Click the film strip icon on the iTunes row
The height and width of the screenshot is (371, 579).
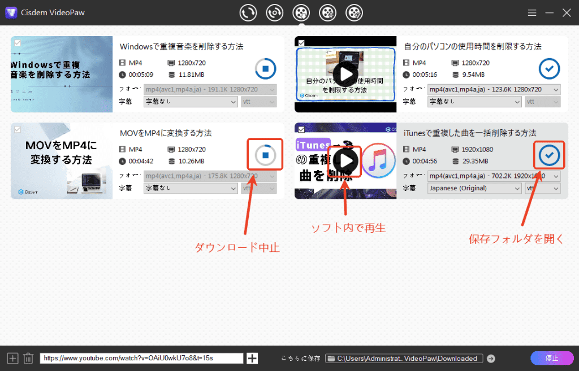click(406, 149)
